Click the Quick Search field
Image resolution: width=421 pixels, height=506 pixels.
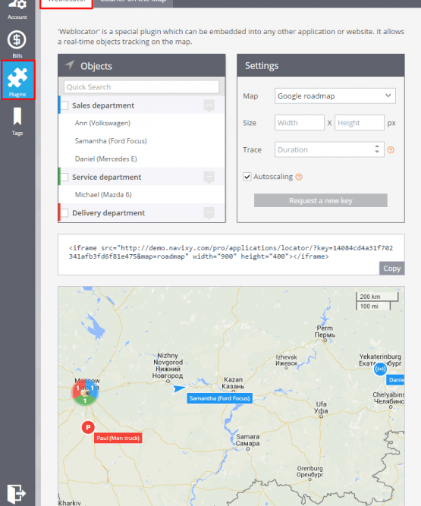(x=141, y=86)
